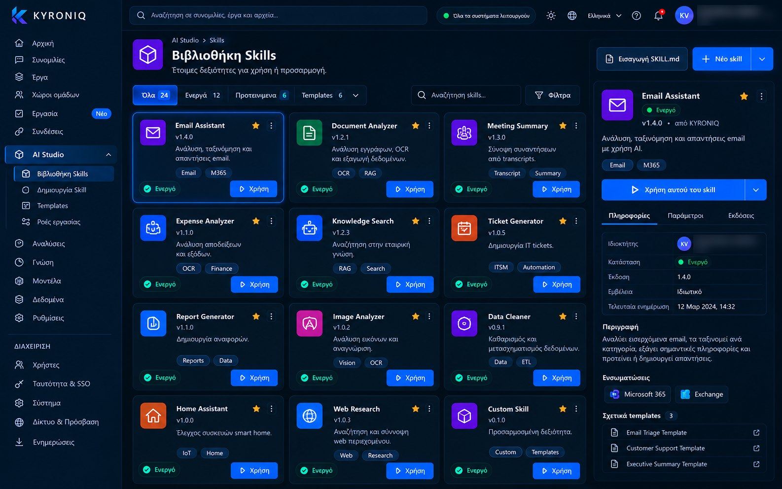Click the global search field in the header
The image size is (782, 489).
pyautogui.click(x=278, y=16)
